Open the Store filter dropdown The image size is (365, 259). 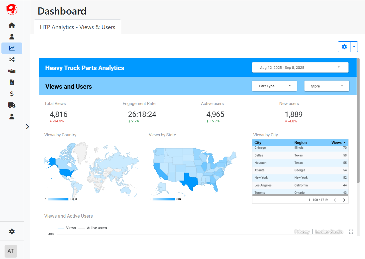[327, 86]
